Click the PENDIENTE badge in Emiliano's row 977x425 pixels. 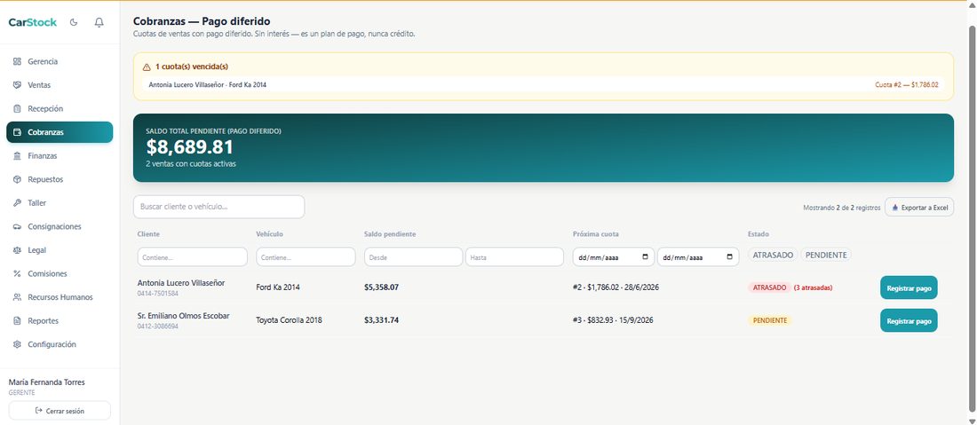769,320
